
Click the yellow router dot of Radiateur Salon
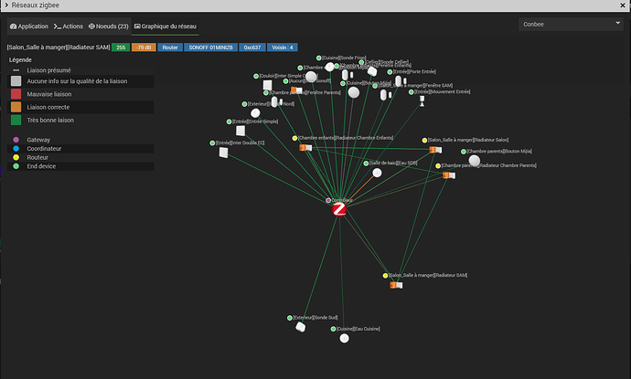click(424, 141)
